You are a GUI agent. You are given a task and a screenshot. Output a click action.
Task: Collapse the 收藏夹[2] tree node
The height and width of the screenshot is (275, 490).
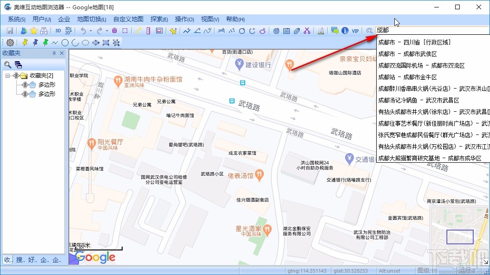coord(7,76)
